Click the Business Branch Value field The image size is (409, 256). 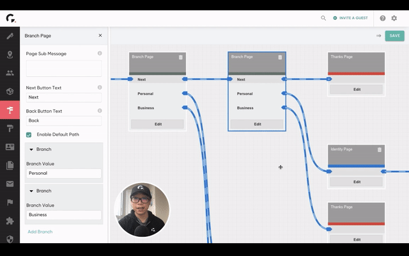(x=64, y=215)
